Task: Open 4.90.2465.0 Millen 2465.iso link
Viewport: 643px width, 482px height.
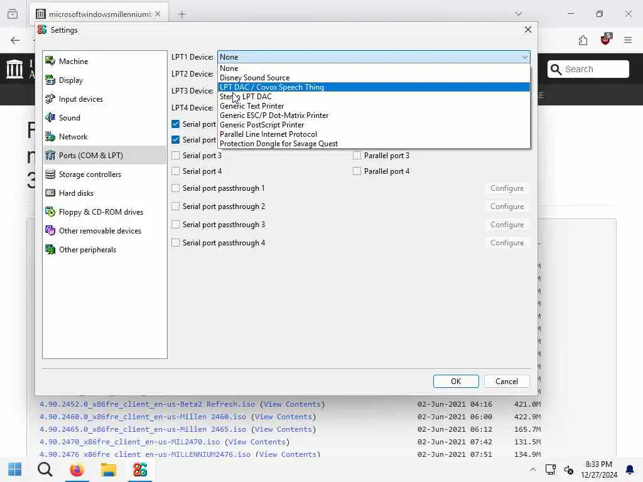Action: pos(143,429)
